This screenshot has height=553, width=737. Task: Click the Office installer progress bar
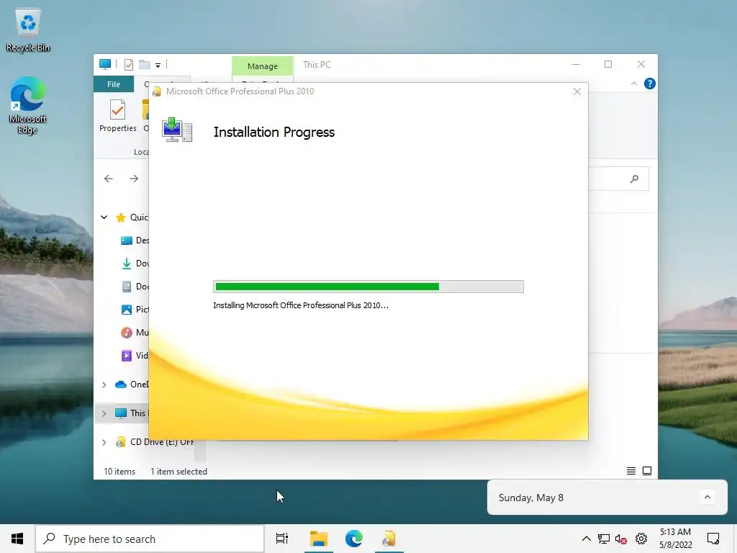(368, 287)
